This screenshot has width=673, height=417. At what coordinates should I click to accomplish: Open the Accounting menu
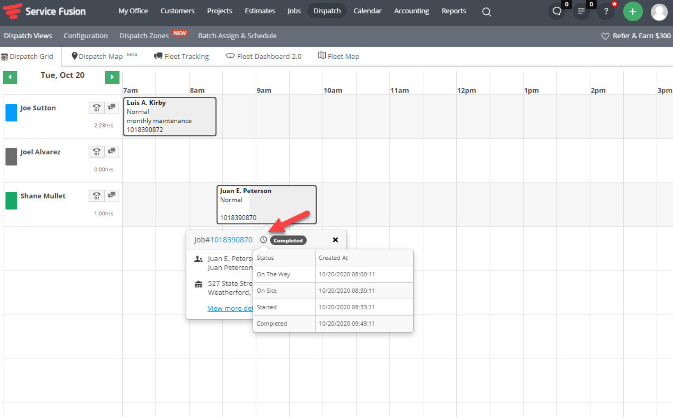(x=411, y=11)
